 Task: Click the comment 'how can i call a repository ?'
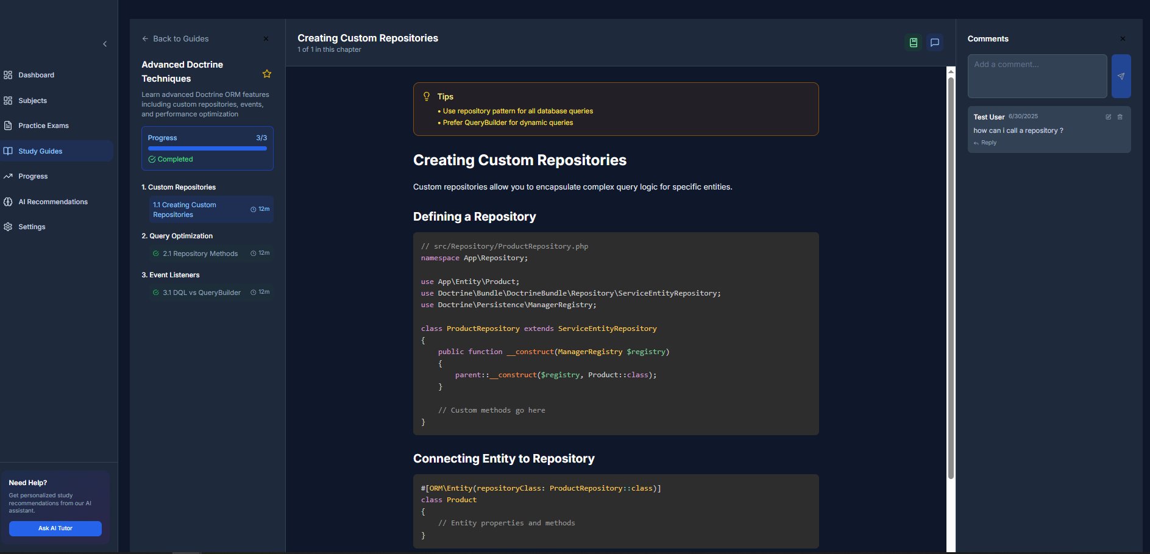point(1018,130)
